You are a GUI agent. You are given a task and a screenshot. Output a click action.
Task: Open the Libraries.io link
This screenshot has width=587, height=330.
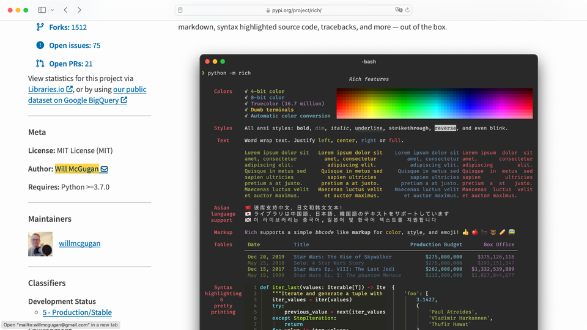click(46, 89)
